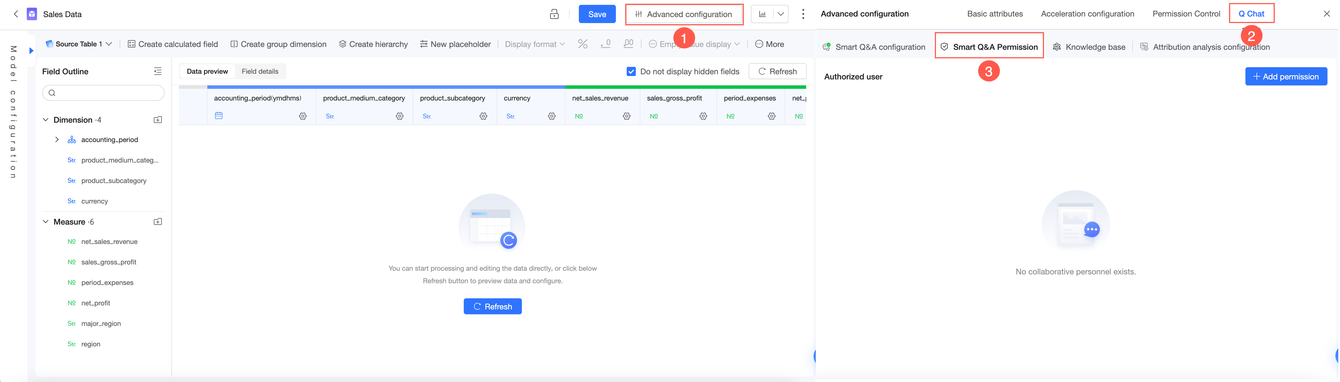Viewport: 1340px width, 382px height.
Task: Select the Permission Control tab
Action: click(x=1186, y=14)
